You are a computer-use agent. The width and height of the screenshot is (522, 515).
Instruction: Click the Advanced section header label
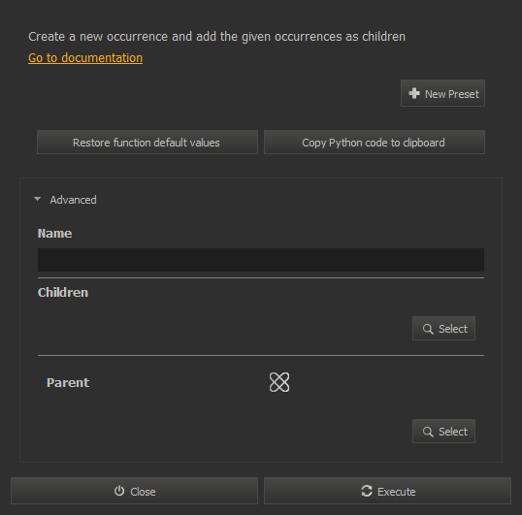pos(73,200)
